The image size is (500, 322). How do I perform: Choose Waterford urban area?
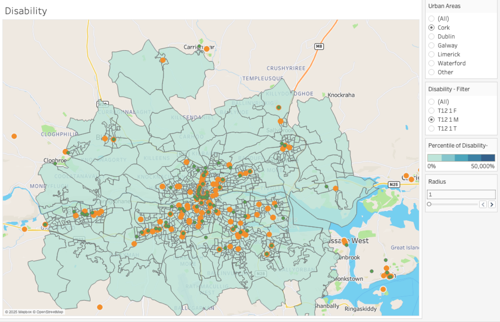point(432,63)
